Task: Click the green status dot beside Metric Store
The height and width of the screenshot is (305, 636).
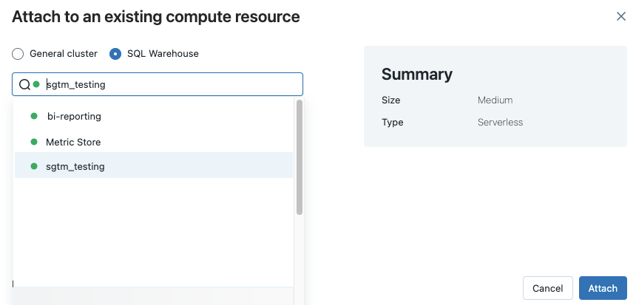Action: [33, 142]
